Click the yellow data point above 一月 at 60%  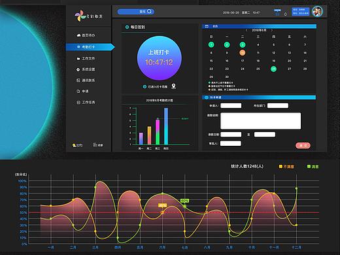click(51, 206)
